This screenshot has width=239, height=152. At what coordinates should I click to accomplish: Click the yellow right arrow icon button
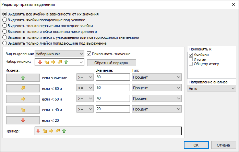(23, 99)
